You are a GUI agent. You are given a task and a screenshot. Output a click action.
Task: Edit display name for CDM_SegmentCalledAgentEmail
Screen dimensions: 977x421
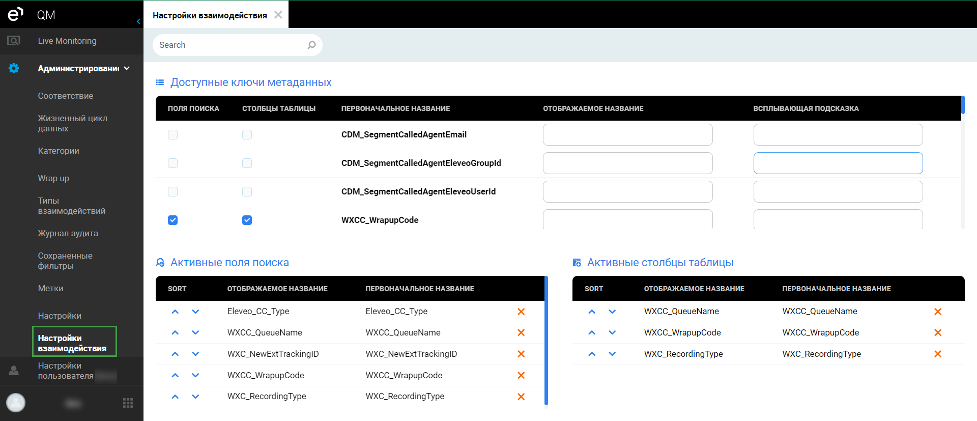[627, 134]
